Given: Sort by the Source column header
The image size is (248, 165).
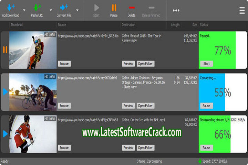Looking at the screenshot, I should tap(62, 25).
